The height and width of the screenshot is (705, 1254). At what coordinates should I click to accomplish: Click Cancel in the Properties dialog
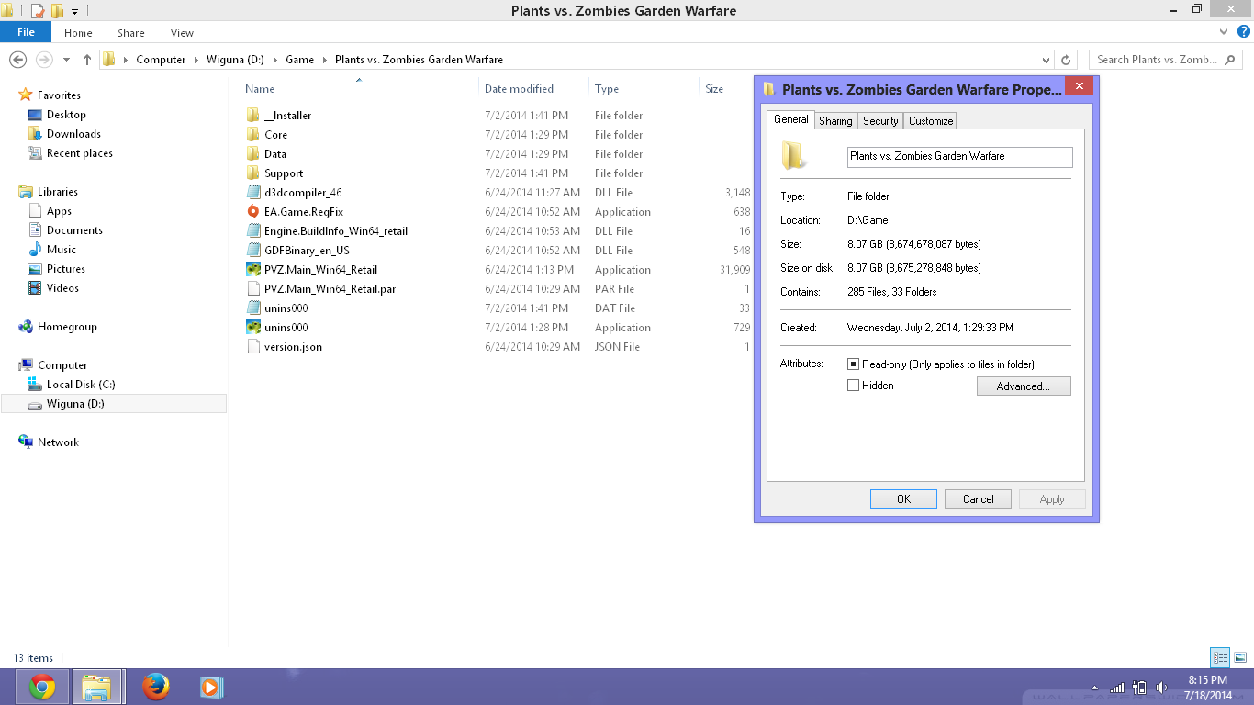click(x=978, y=499)
